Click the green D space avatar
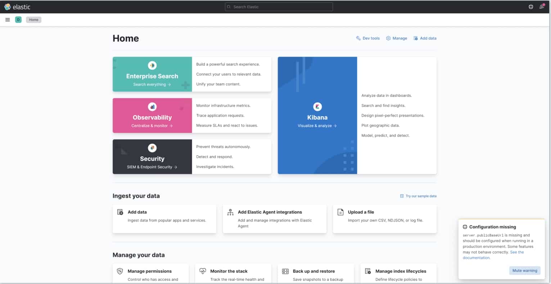 [x=18, y=20]
